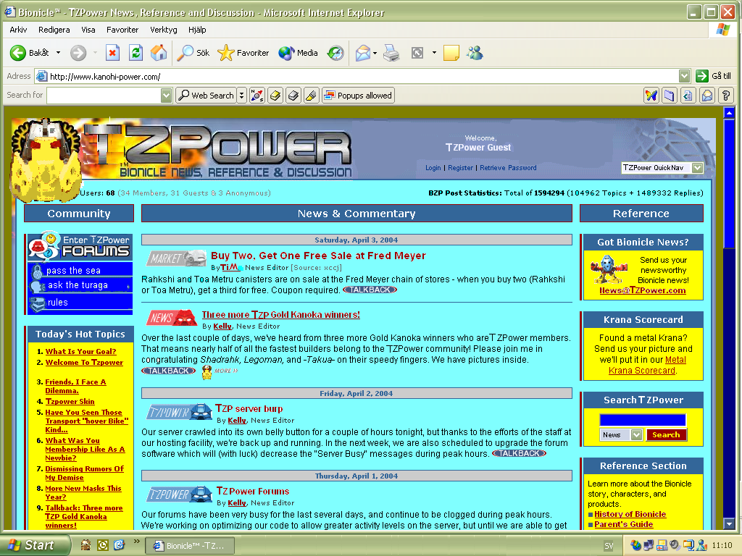Open the News@TZPower.com email link
The height and width of the screenshot is (556, 742).
[x=642, y=290]
